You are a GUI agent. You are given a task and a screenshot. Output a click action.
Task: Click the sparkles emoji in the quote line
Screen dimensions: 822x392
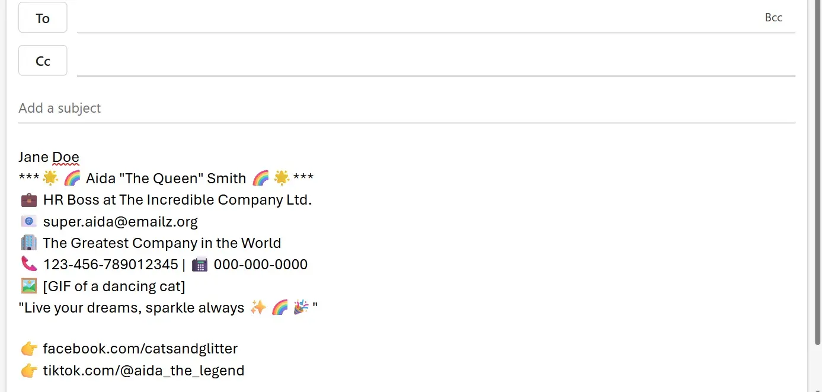click(x=258, y=307)
